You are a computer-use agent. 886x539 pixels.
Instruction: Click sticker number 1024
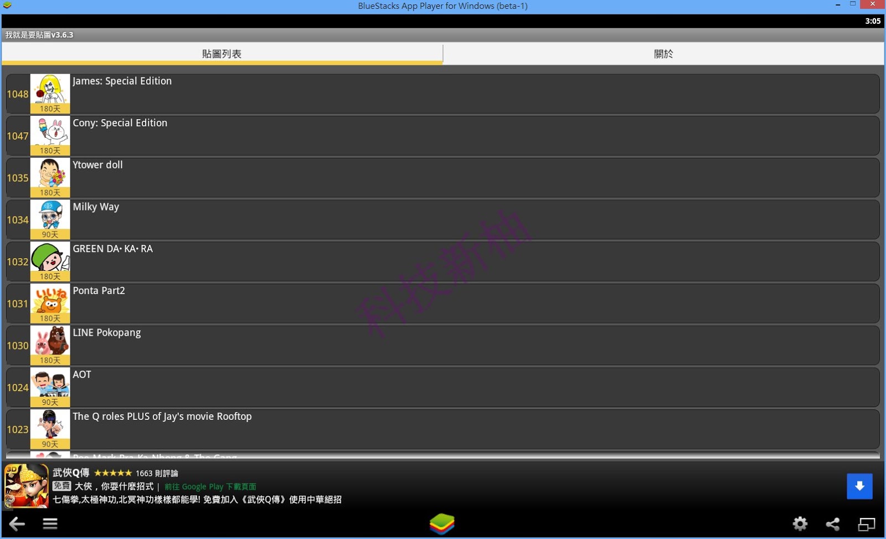pos(18,388)
